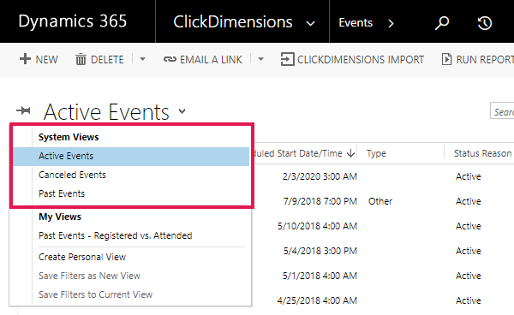Click the My Views heading
This screenshot has height=315, width=514.
click(60, 217)
